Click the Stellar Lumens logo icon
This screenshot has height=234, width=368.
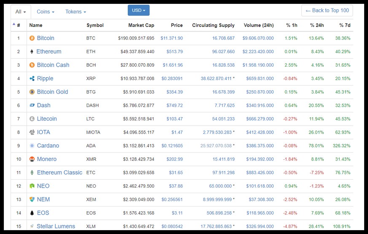pyautogui.click(x=32, y=226)
